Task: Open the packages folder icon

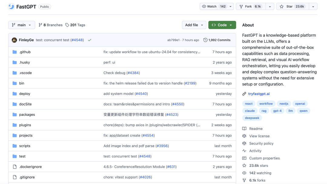Action: coord(15,115)
